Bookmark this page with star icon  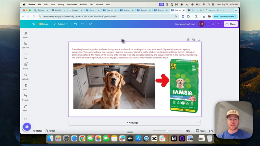click(x=175, y=17)
